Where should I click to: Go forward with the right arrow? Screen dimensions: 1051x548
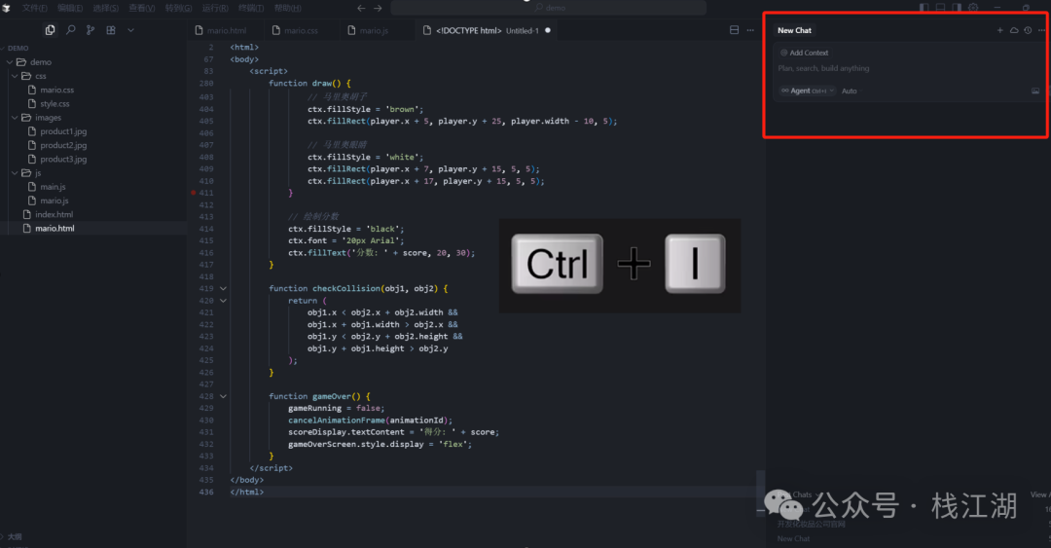pyautogui.click(x=378, y=8)
